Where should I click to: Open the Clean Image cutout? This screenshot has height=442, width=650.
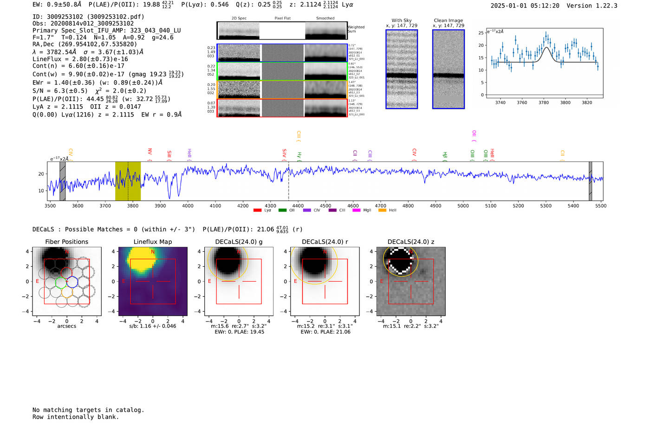[448, 69]
